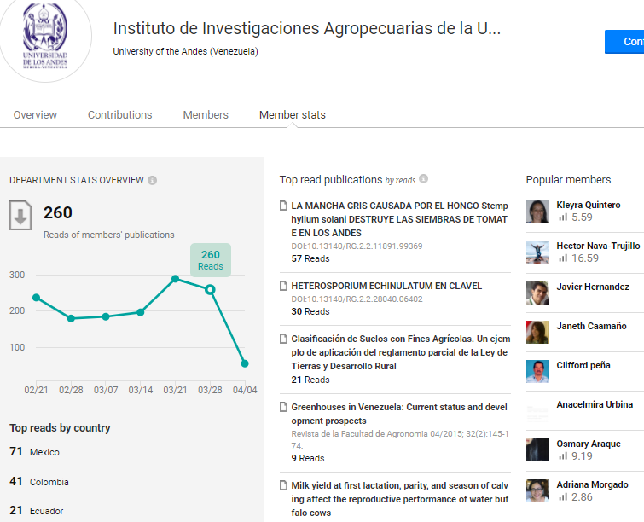The width and height of the screenshot is (644, 522).
Task: Select the 02/28 data point on chart
Action: coord(71,318)
